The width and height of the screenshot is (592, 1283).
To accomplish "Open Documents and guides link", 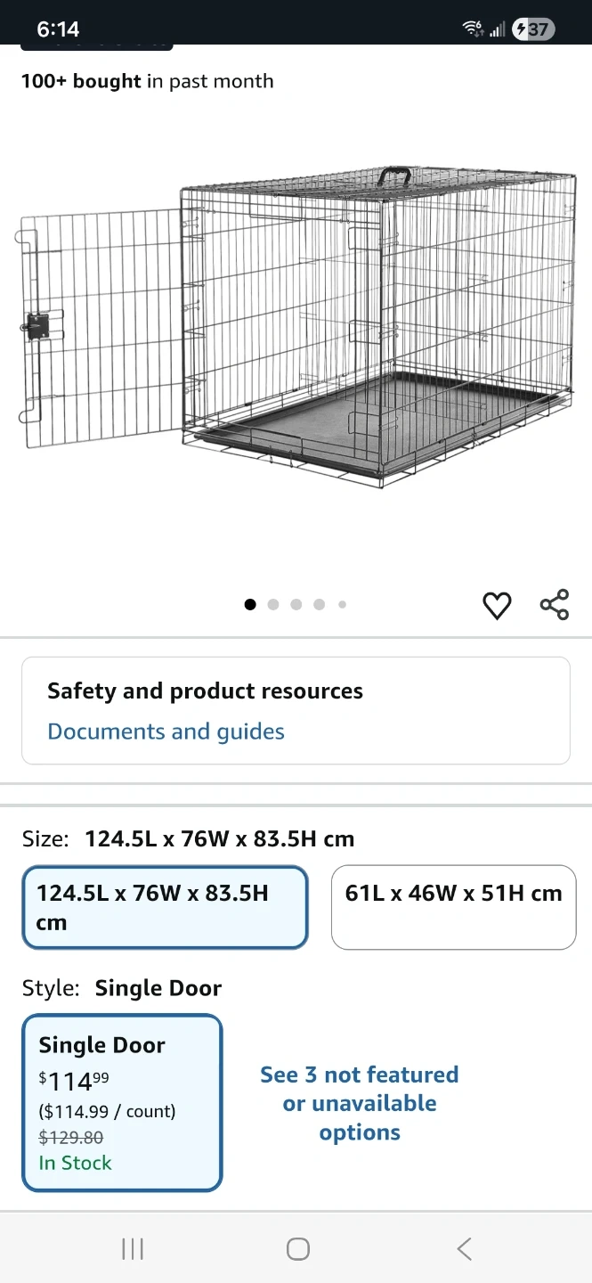I will coord(166,731).
